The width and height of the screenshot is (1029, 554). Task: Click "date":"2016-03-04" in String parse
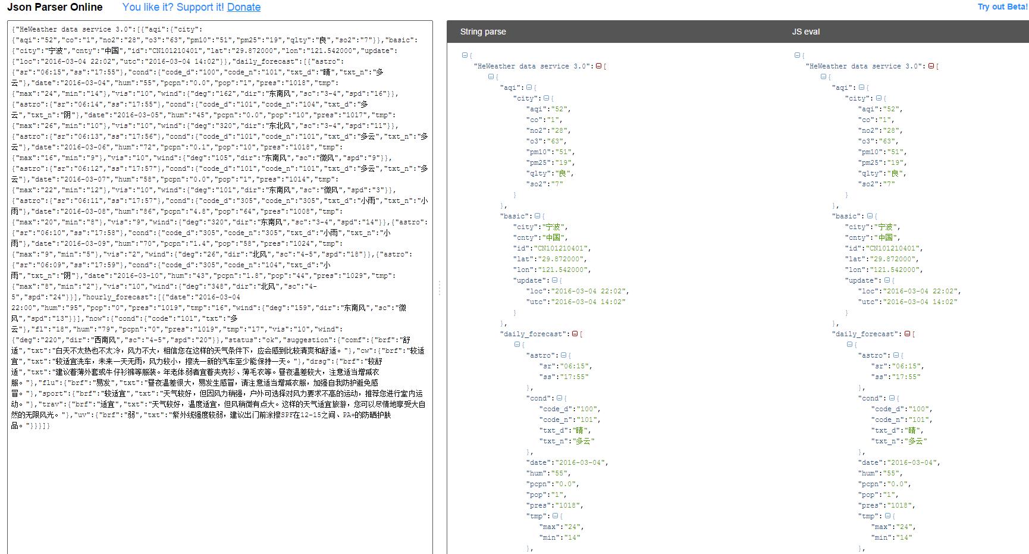[566, 462]
